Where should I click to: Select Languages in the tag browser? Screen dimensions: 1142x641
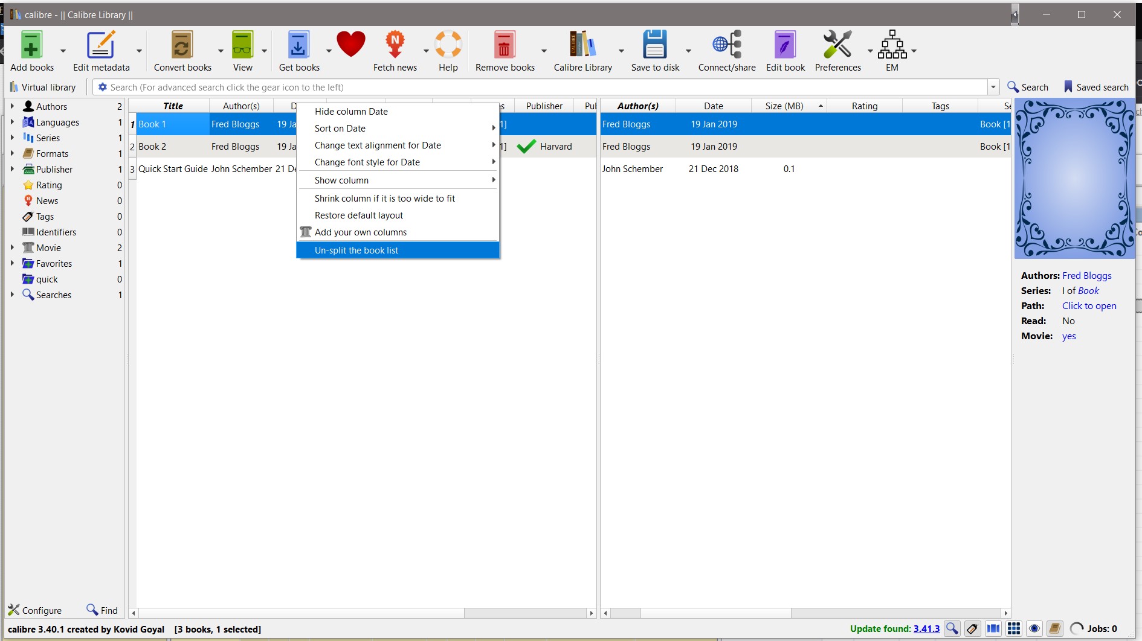[57, 122]
